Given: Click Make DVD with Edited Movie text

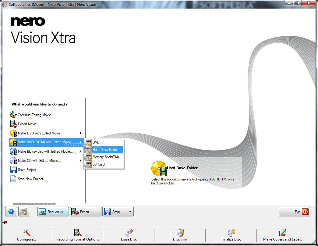Looking at the screenshot, I should tap(41, 133).
